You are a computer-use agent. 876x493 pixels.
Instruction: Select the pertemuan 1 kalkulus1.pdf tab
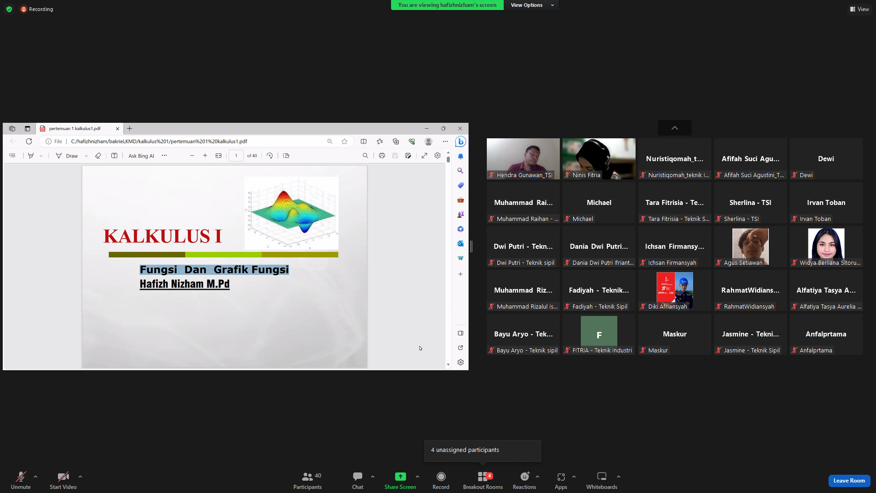[x=78, y=129]
